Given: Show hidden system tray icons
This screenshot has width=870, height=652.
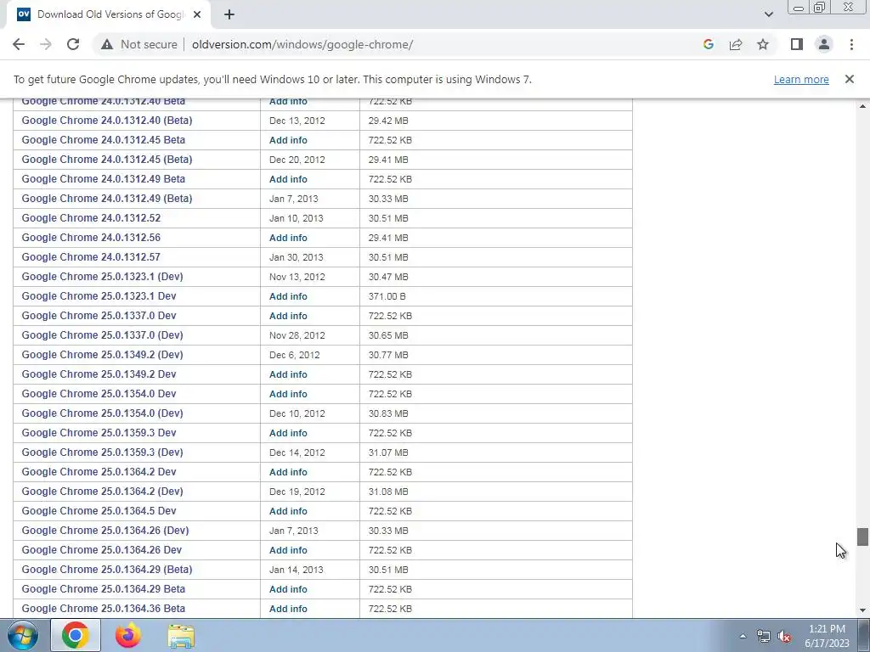Looking at the screenshot, I should [x=743, y=637].
